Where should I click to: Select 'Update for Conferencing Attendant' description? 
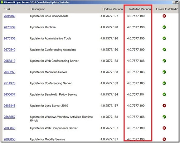coord(53,50)
